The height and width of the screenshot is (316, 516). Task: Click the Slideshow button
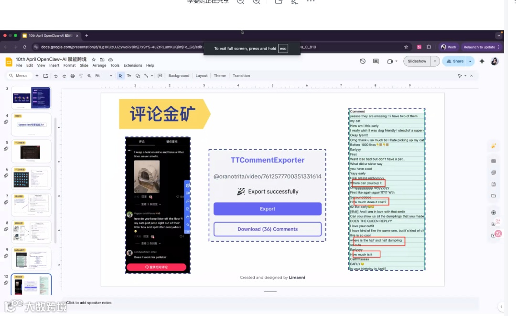coord(417,61)
